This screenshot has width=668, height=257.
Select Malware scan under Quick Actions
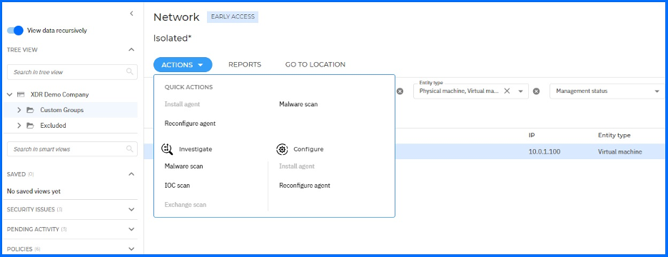pyautogui.click(x=298, y=104)
